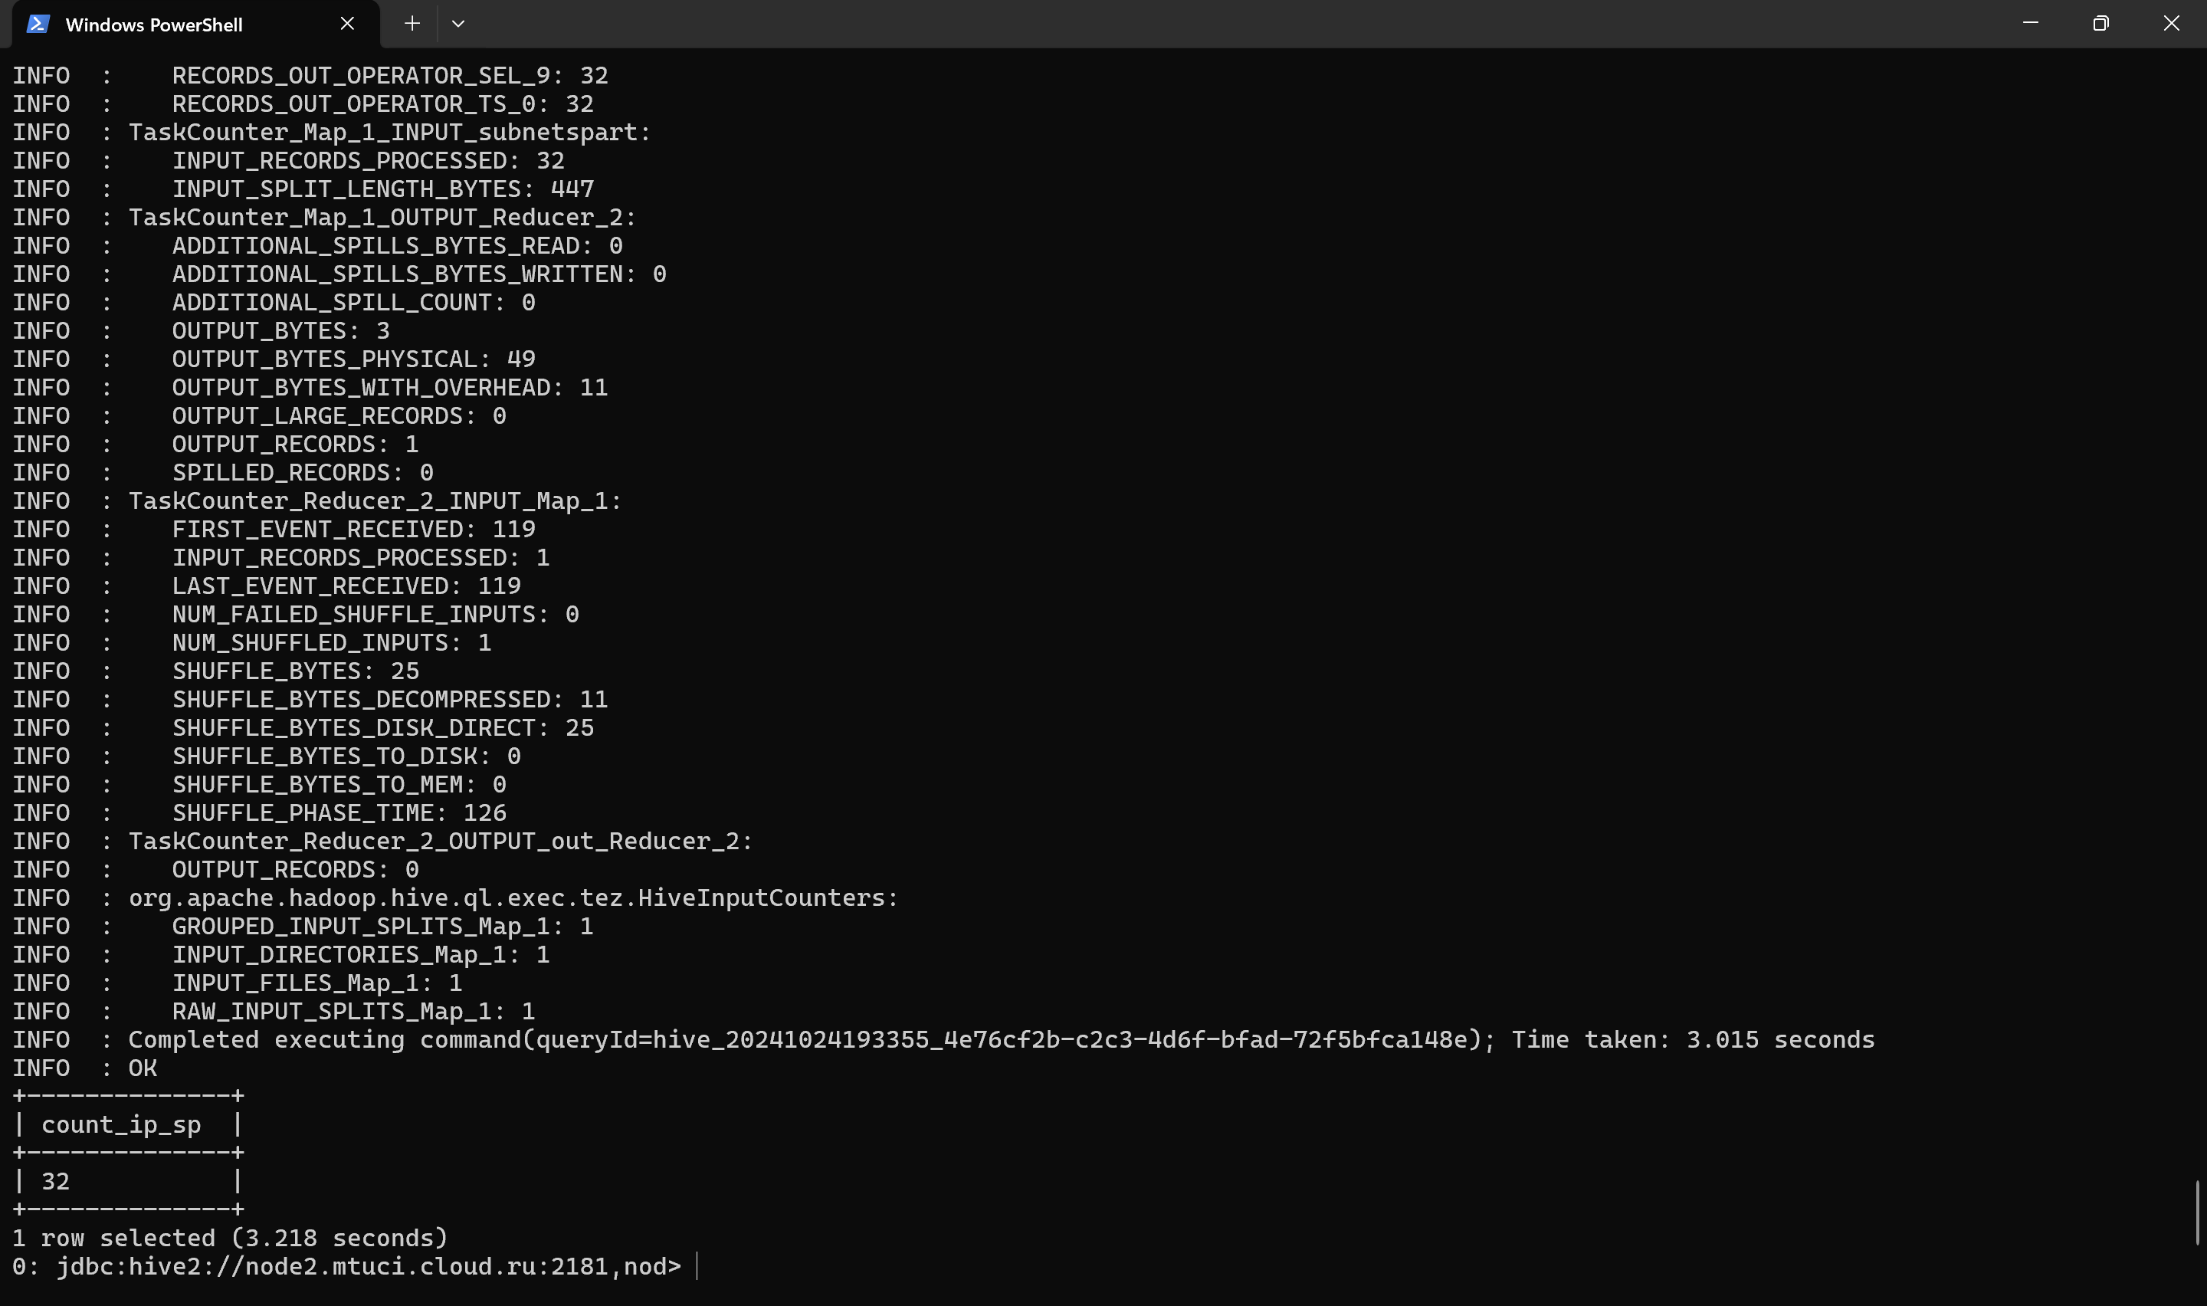Screen dimensions: 2207x1306
Task: Click the TaskCounter_Map_1_INPUT_subnetspart line
Action: [x=332, y=132]
